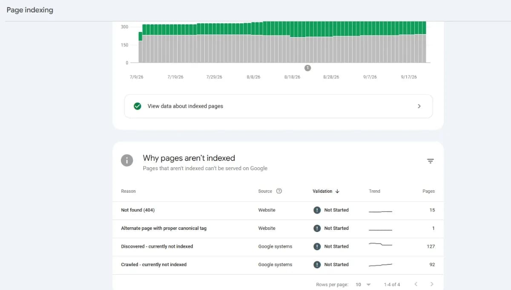Click the Trend column header
Viewport: 511px width, 290px height.
(374, 191)
